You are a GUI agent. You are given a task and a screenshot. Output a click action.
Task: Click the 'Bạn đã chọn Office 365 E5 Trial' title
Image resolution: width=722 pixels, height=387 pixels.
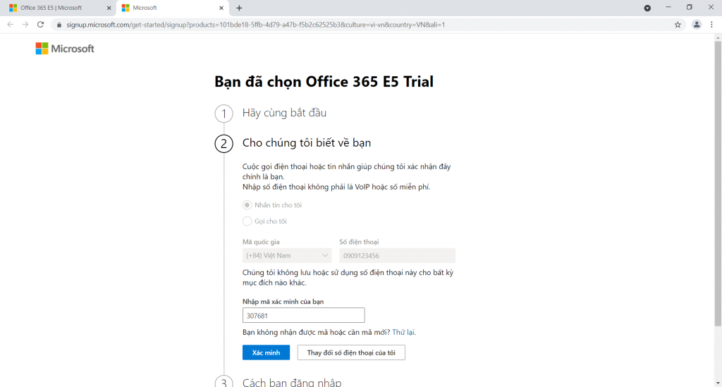coord(324,82)
